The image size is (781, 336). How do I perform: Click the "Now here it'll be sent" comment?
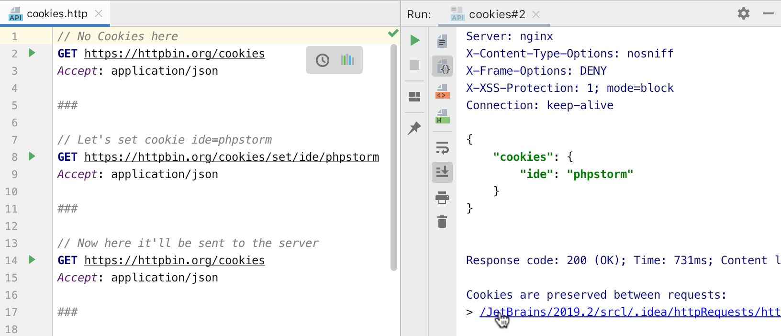tap(188, 243)
